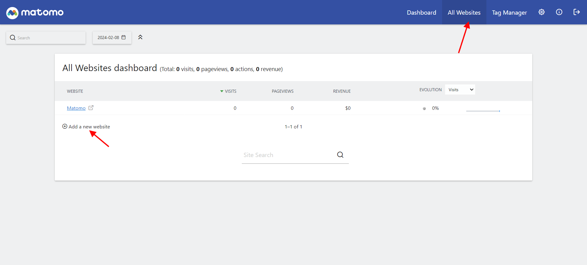Click Add a new website link
Image resolution: width=587 pixels, height=265 pixels.
(89, 127)
